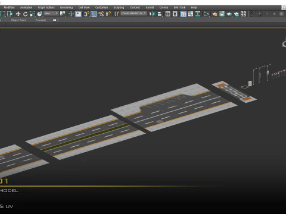This screenshot has height=214, width=286.
Task: Toggle Percent Snap
Action: click(x=101, y=14)
